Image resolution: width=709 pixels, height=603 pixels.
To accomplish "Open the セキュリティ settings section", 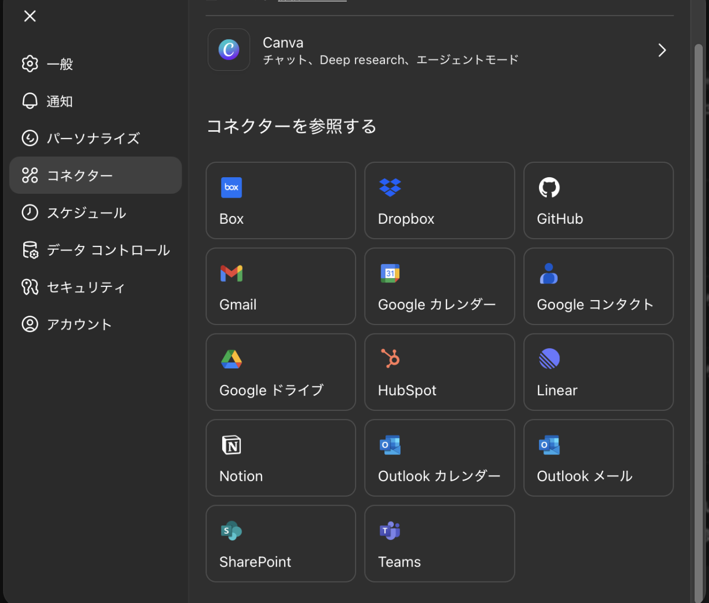I will (x=96, y=287).
